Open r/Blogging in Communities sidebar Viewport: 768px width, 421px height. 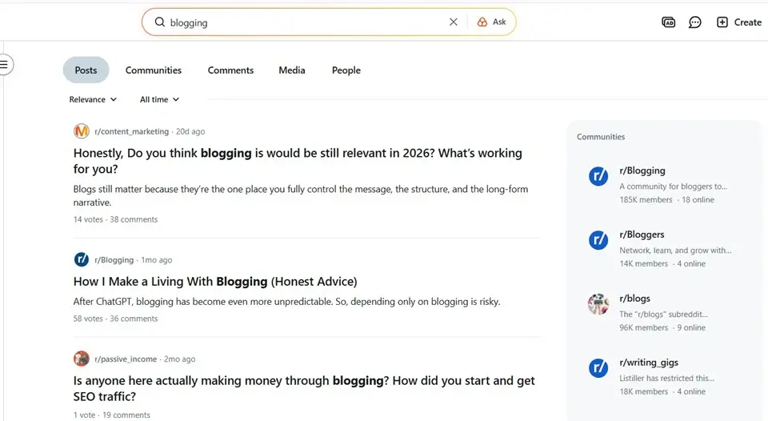[642, 170]
